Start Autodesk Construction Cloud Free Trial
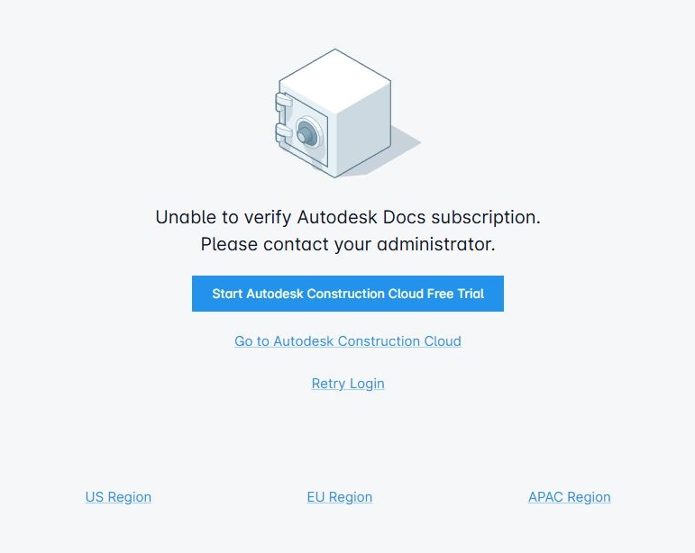Image resolution: width=695 pixels, height=553 pixels. (x=348, y=294)
